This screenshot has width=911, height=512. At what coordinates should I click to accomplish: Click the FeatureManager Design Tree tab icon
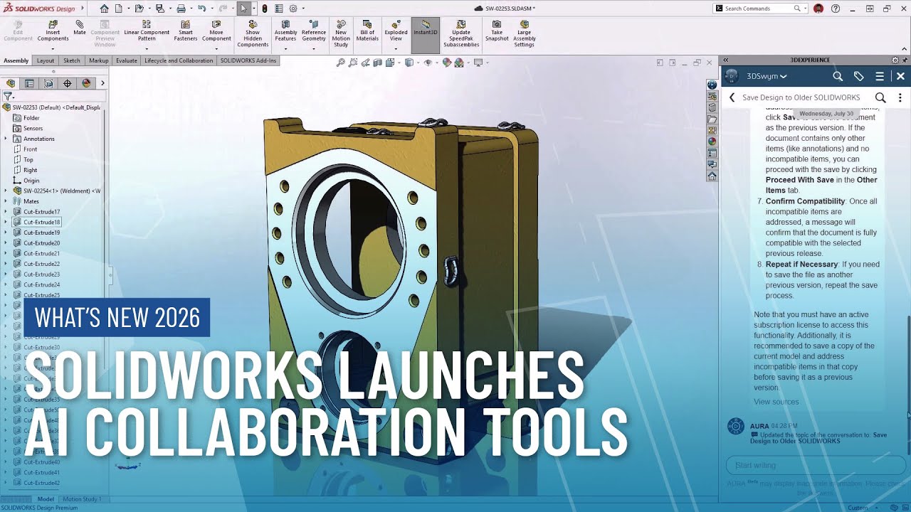tap(11, 83)
